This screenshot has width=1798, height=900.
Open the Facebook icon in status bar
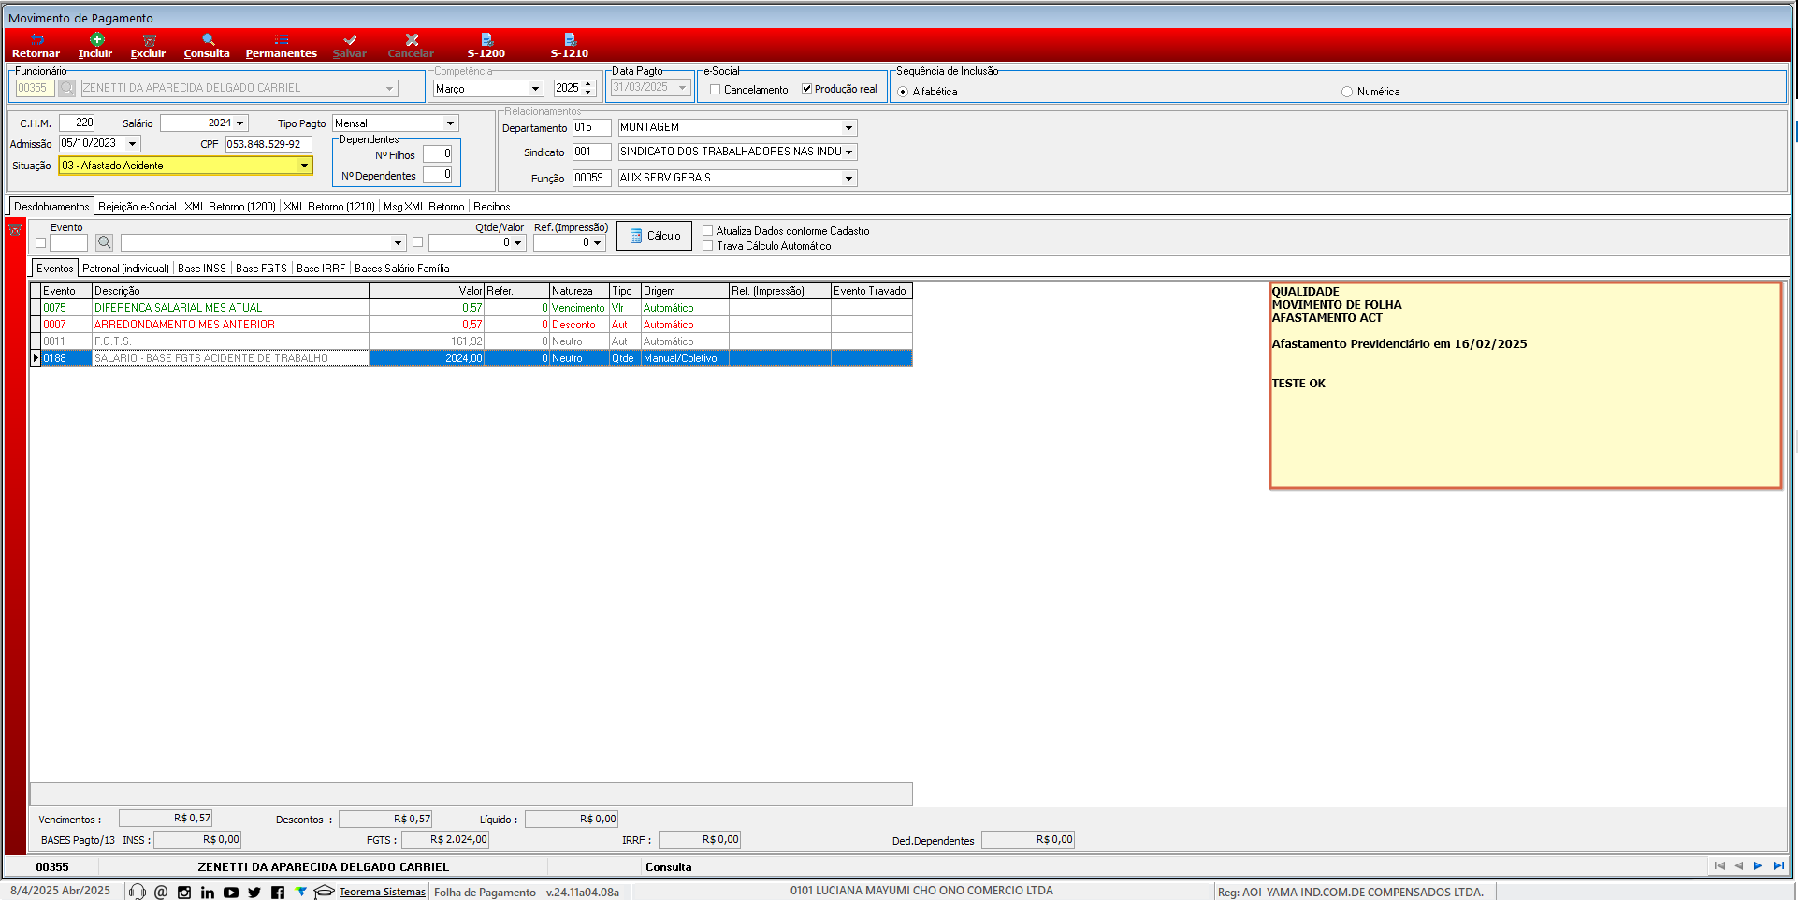(x=278, y=893)
